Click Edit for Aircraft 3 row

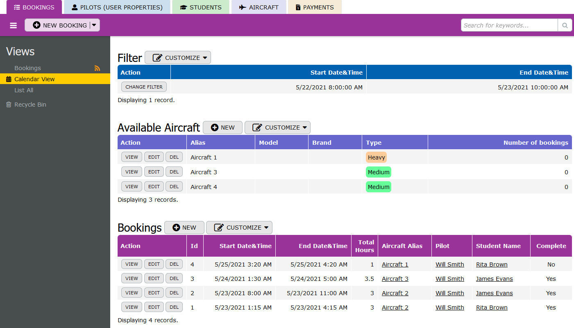click(x=154, y=172)
